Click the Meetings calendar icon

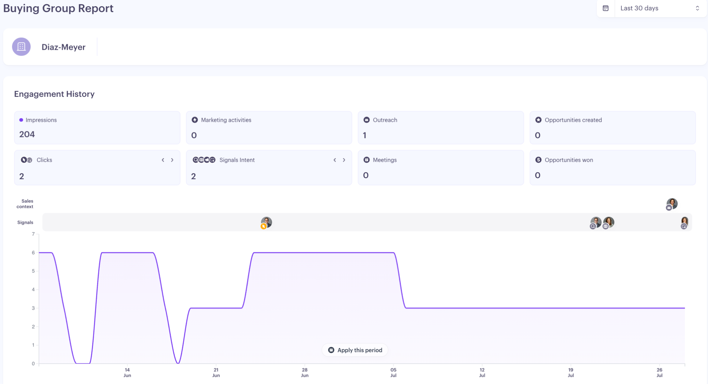[366, 160]
